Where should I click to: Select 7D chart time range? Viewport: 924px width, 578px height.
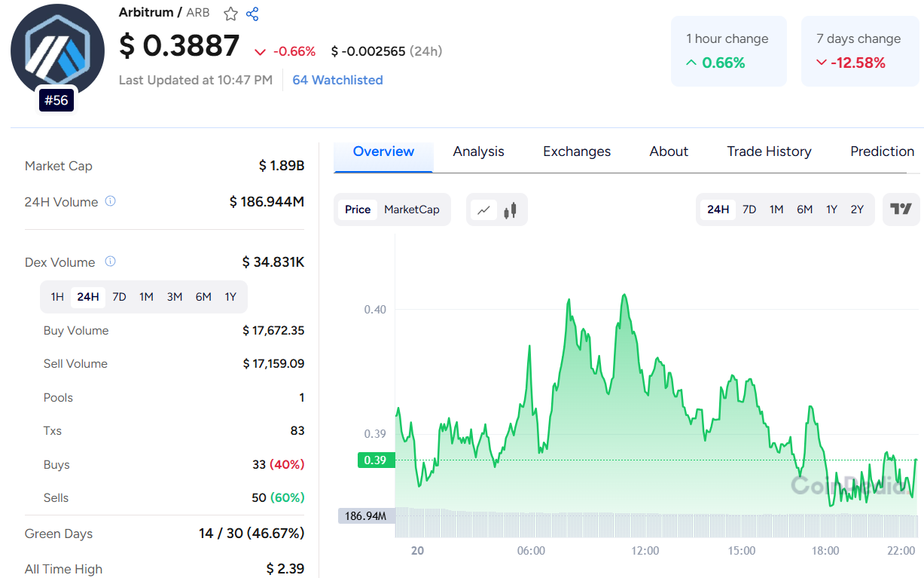tap(749, 209)
